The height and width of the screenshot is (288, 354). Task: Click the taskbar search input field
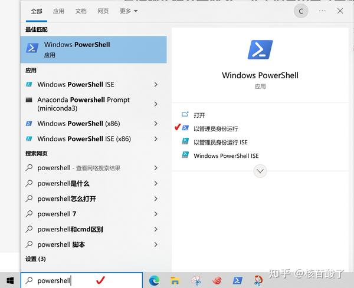coord(82,280)
